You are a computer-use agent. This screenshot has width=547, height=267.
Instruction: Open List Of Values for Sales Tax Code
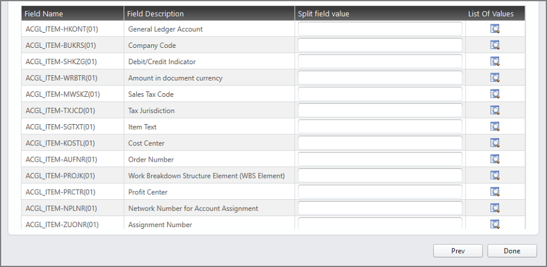[x=495, y=94]
